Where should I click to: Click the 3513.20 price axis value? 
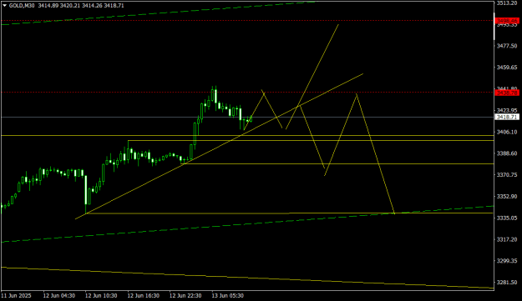tap(507, 3)
